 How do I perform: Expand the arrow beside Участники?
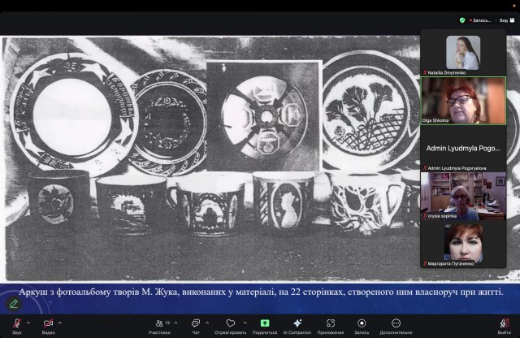[175, 323]
